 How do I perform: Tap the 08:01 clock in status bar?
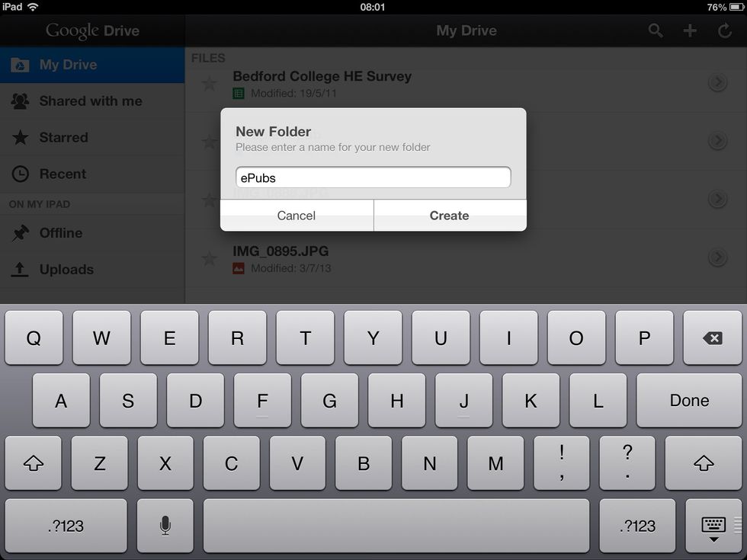tap(373, 7)
